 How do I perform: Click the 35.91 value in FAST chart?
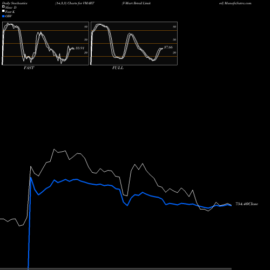(80, 48)
